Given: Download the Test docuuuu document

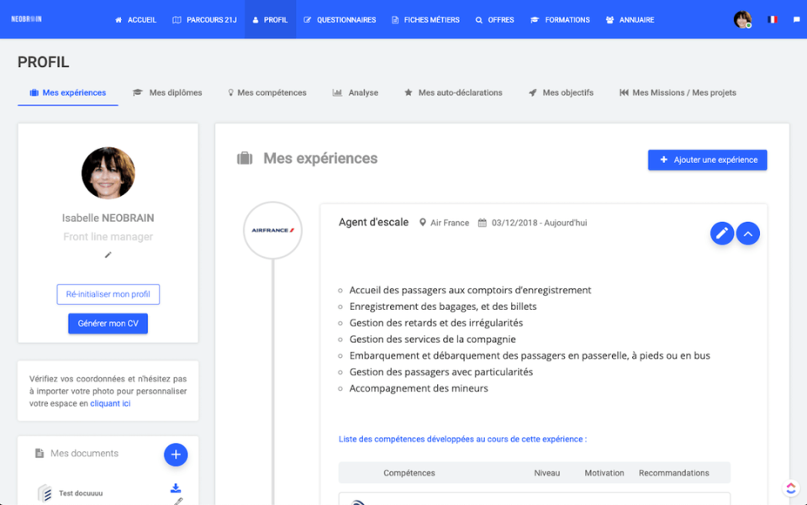Looking at the screenshot, I should [176, 488].
